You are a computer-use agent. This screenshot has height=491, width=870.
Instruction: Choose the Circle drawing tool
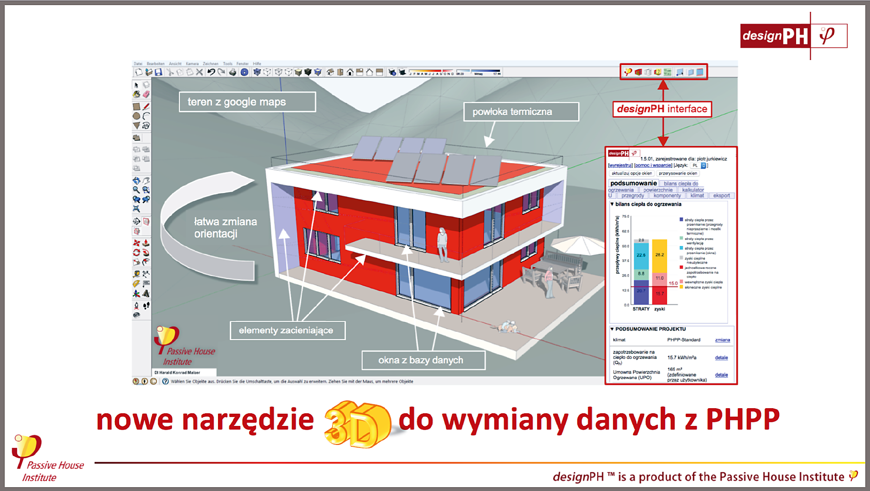(136, 116)
